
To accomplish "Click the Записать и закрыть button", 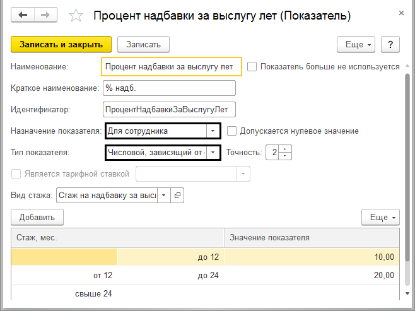I will 61,44.
